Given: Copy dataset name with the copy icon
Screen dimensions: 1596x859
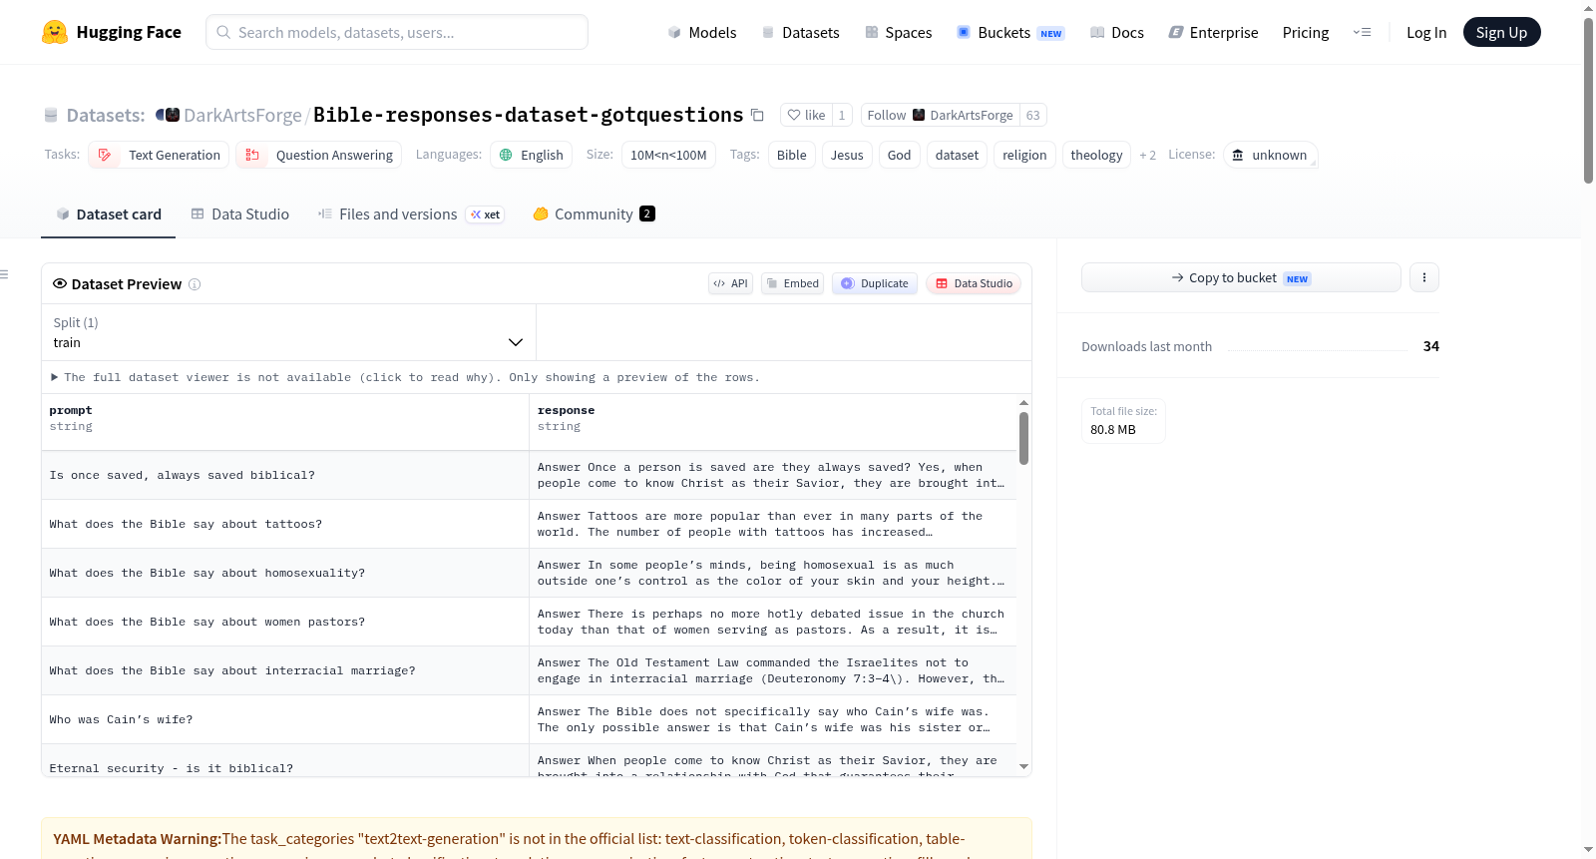Looking at the screenshot, I should 757,115.
